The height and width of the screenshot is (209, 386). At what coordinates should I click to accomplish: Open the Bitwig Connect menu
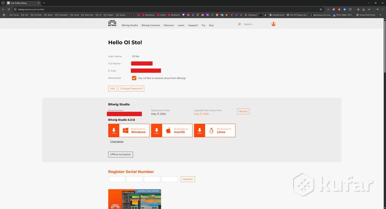point(151,25)
